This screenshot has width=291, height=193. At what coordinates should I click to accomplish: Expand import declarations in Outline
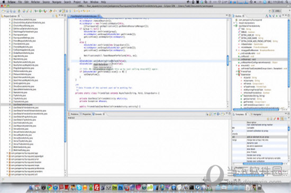tap(234, 23)
